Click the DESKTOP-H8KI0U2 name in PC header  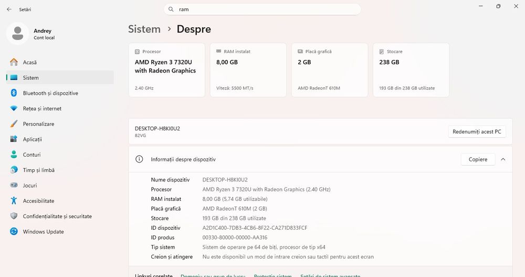[157, 128]
